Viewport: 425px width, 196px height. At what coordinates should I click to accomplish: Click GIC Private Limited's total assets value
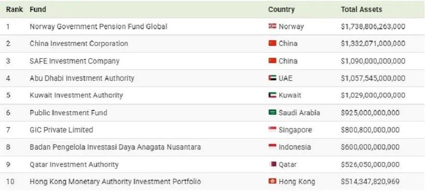[x=370, y=130]
